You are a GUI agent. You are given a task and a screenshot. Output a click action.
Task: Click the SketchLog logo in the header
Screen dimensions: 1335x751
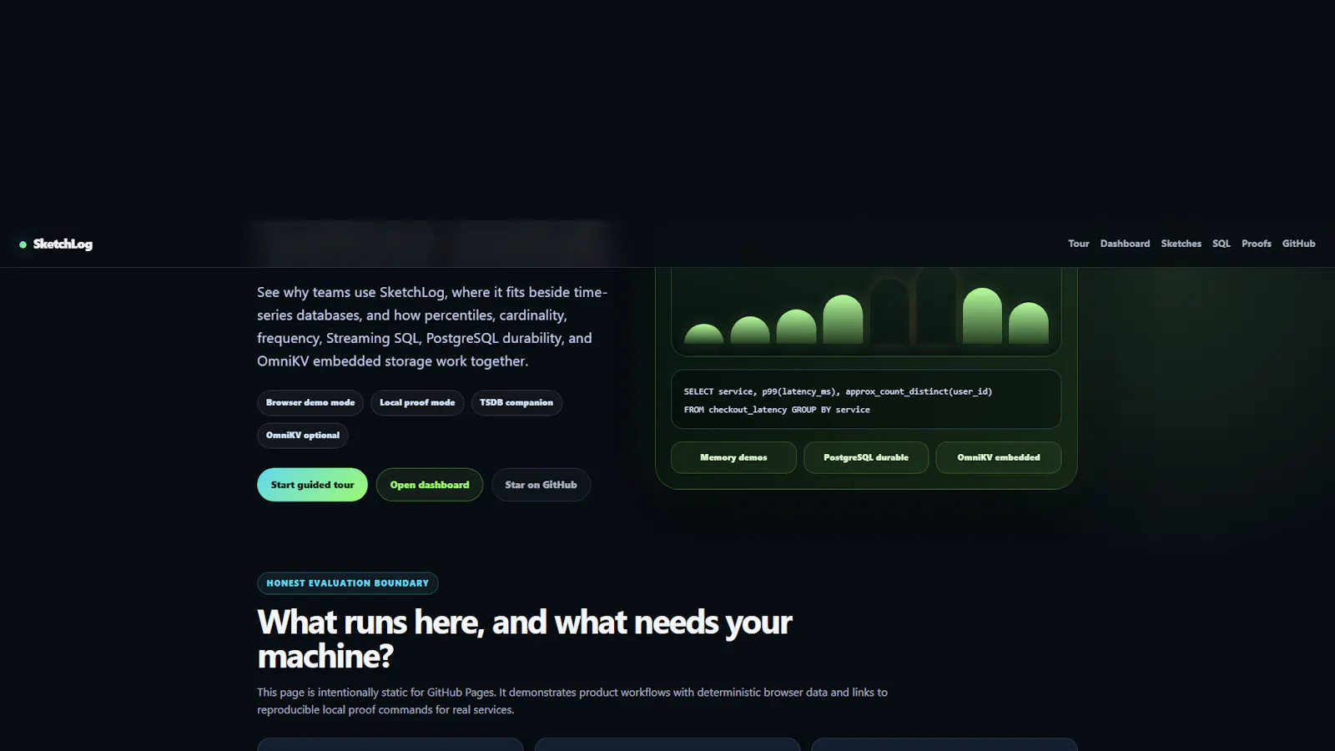point(56,244)
